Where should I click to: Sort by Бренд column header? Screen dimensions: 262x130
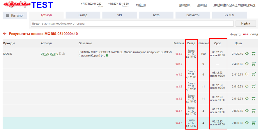(9, 43)
